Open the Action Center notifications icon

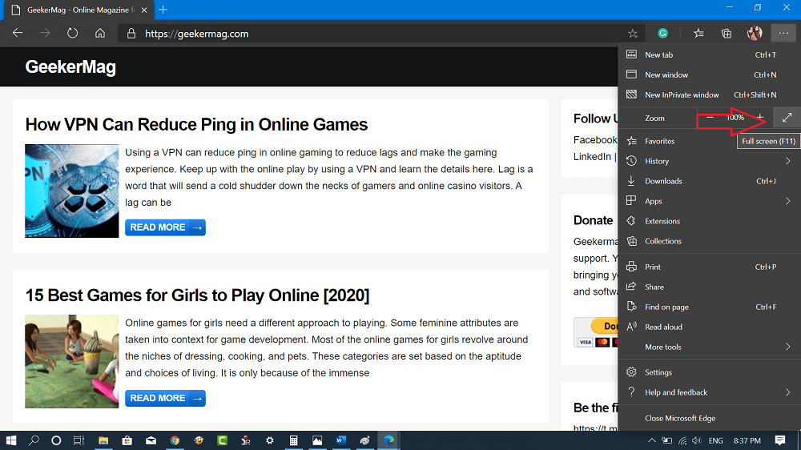(779, 440)
